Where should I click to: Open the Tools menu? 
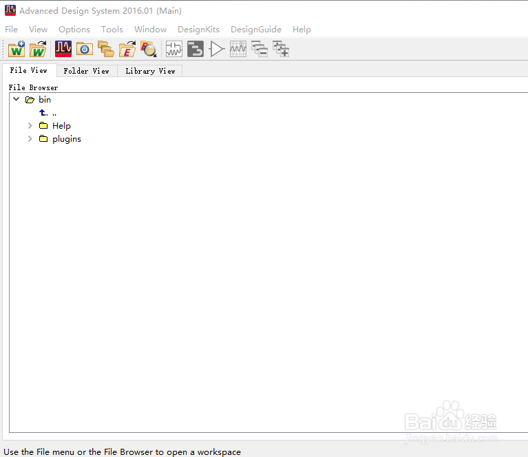tap(112, 30)
